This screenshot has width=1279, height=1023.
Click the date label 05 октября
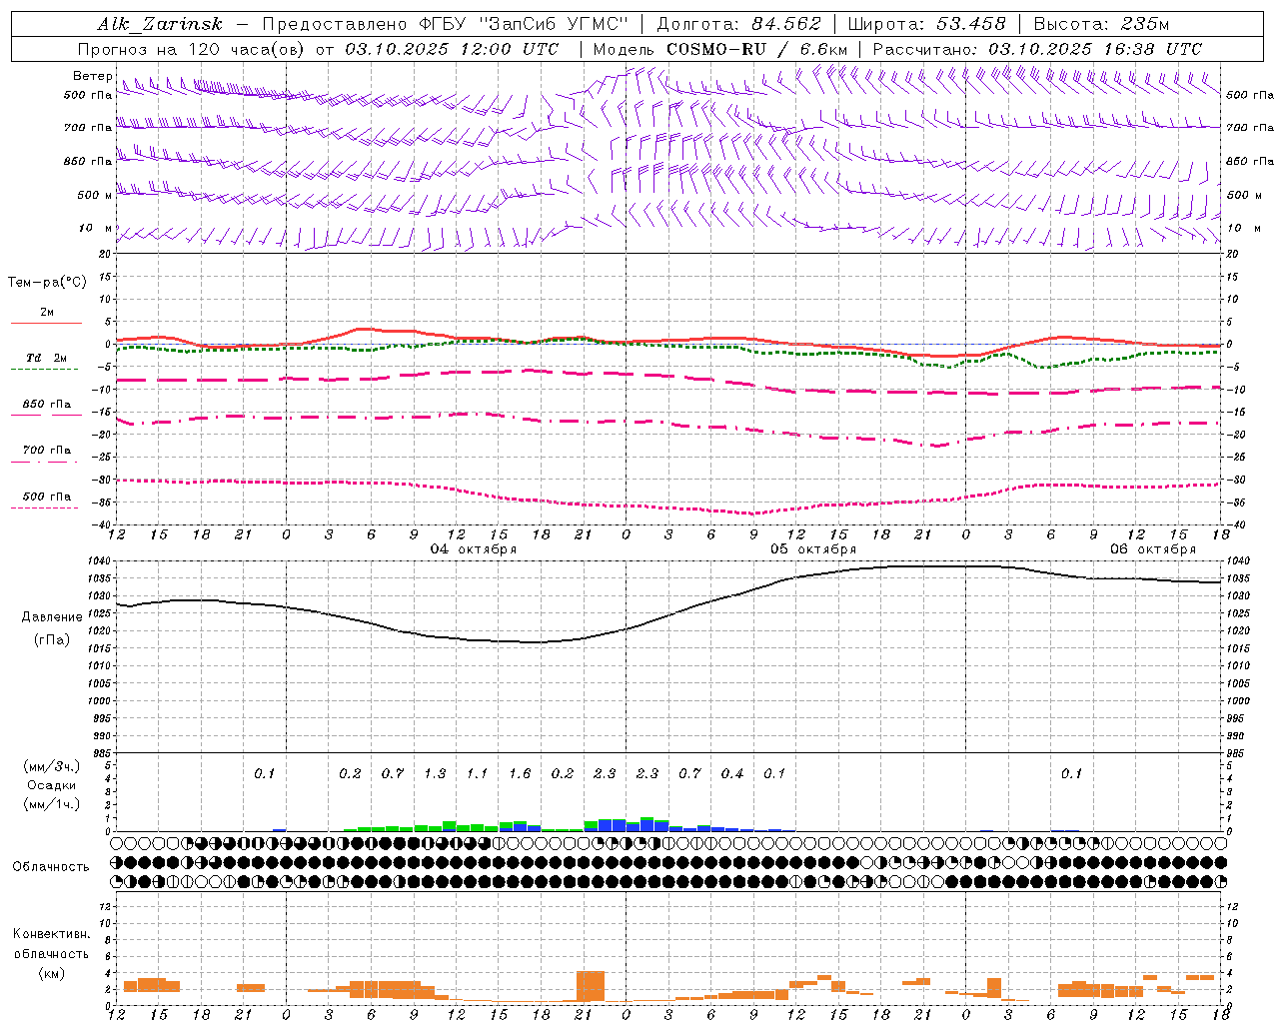pos(813,549)
